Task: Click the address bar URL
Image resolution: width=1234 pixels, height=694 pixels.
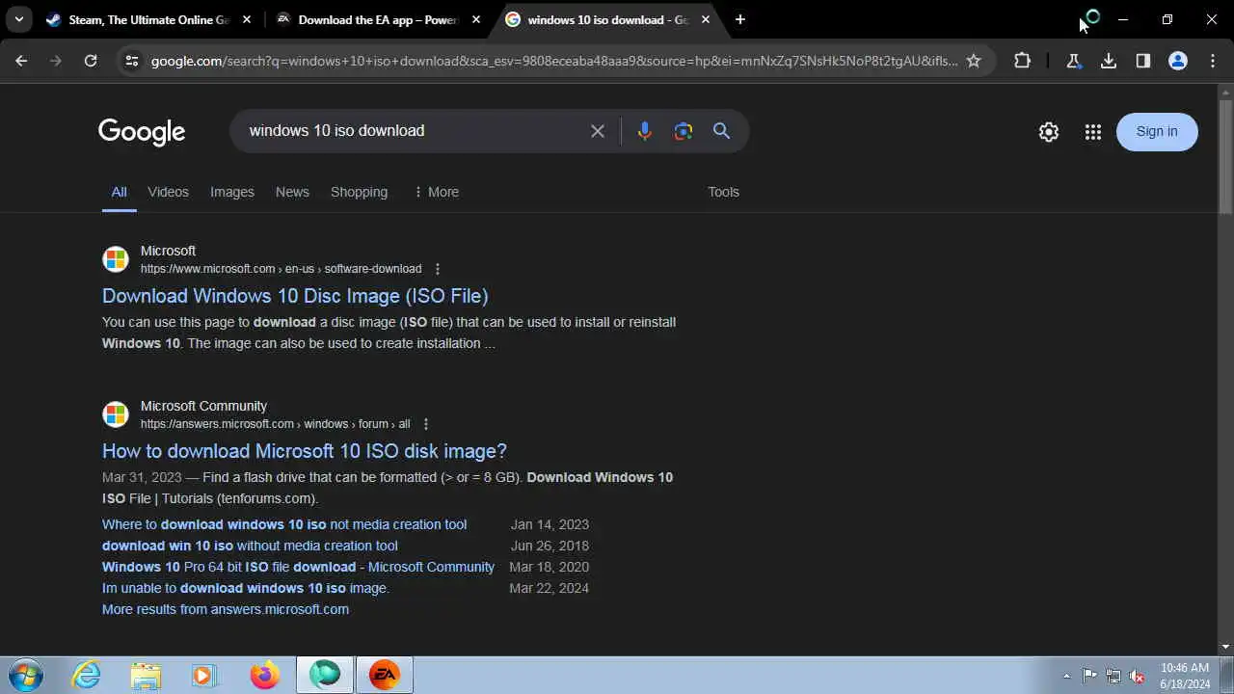Action: pos(554,61)
